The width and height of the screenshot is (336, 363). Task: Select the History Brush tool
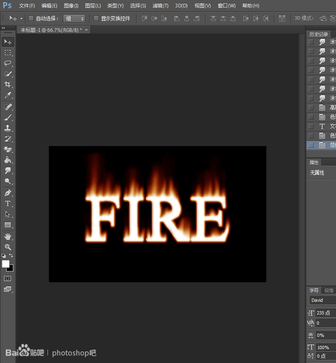tap(8, 139)
